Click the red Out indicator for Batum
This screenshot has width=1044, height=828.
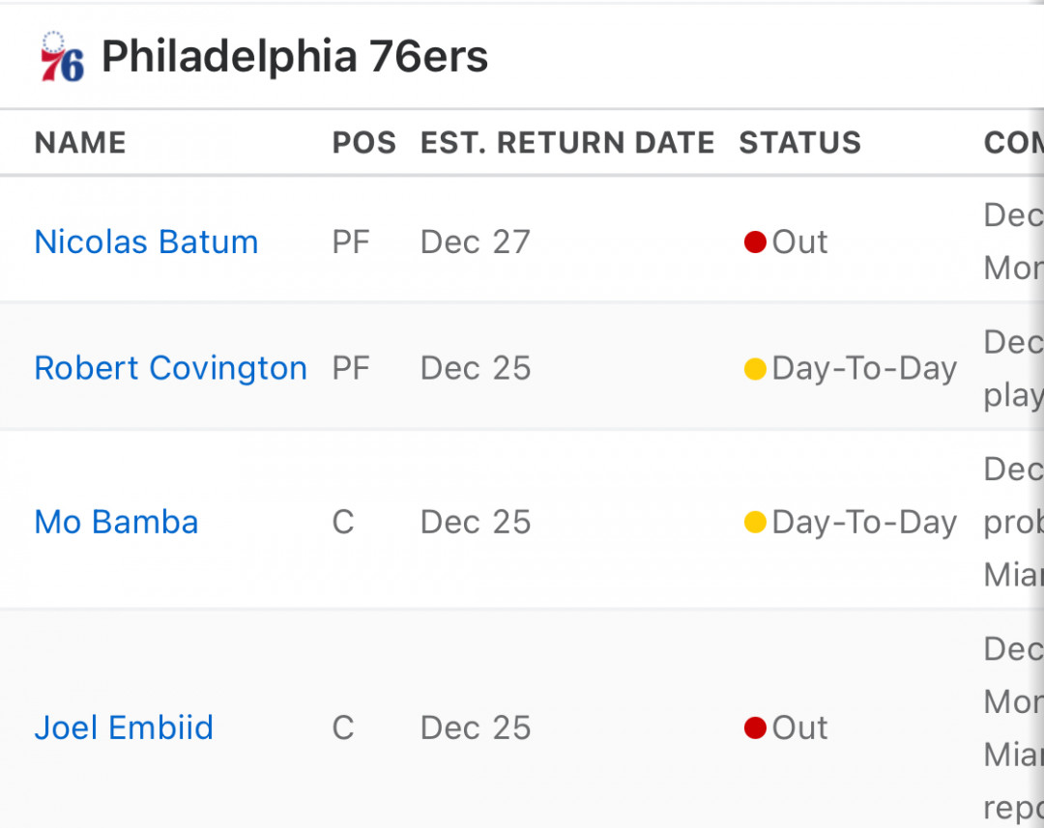pos(755,242)
